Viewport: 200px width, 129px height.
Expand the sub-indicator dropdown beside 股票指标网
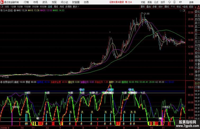pos(1,82)
